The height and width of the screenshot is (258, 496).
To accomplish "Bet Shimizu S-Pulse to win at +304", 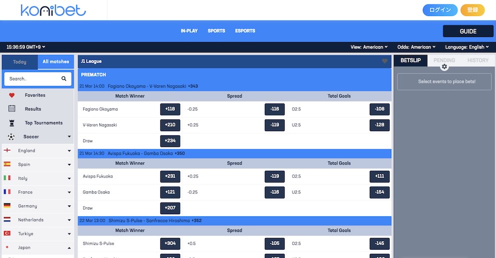I will click(170, 244).
